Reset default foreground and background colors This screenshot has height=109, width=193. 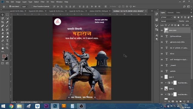[x=3, y=60]
